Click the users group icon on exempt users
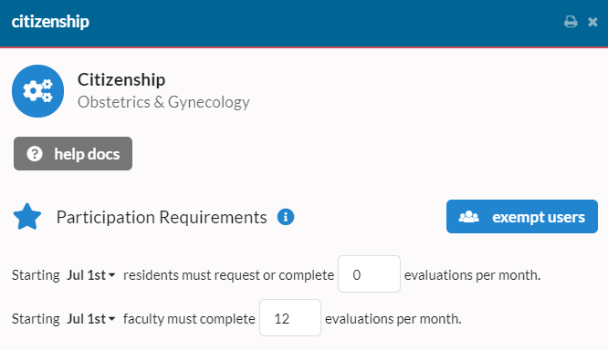The image size is (608, 350). 469,217
